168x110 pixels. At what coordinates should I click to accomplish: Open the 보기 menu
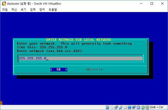[x=24, y=10]
